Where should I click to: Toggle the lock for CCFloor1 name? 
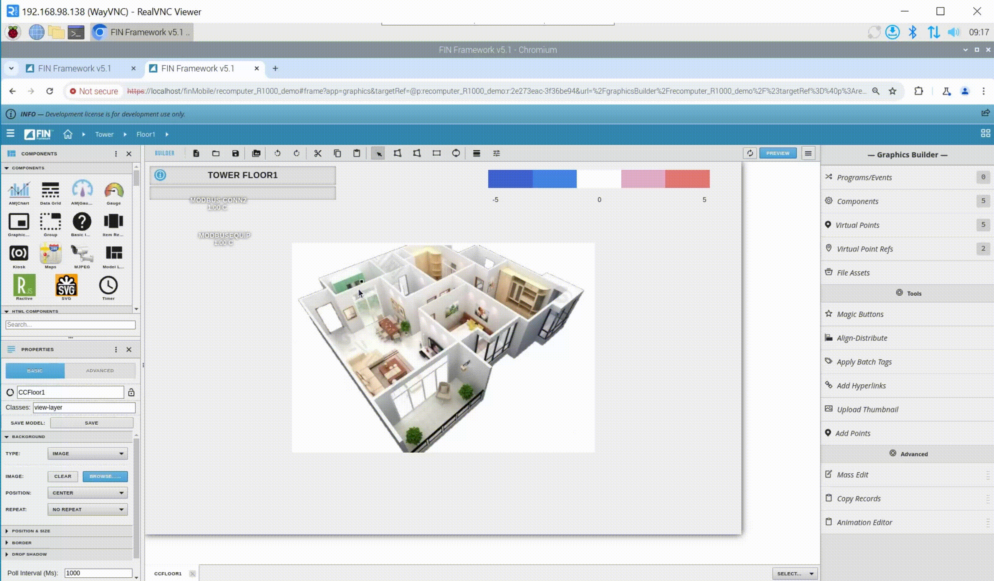coord(131,392)
